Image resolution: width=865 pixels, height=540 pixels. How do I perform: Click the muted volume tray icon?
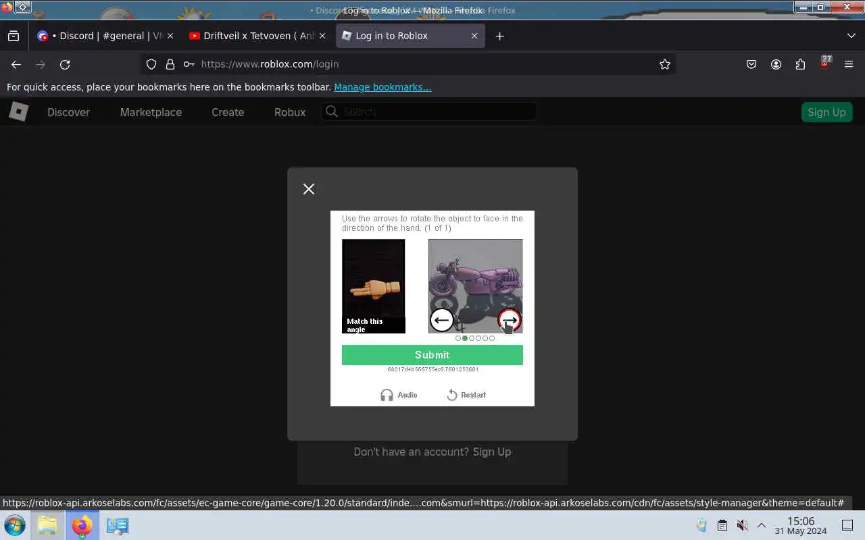coord(742,525)
